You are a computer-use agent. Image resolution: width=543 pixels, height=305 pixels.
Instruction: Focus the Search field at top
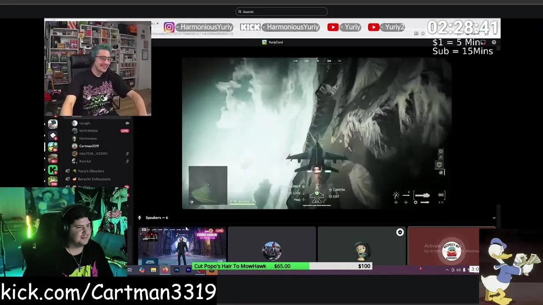[x=282, y=12]
